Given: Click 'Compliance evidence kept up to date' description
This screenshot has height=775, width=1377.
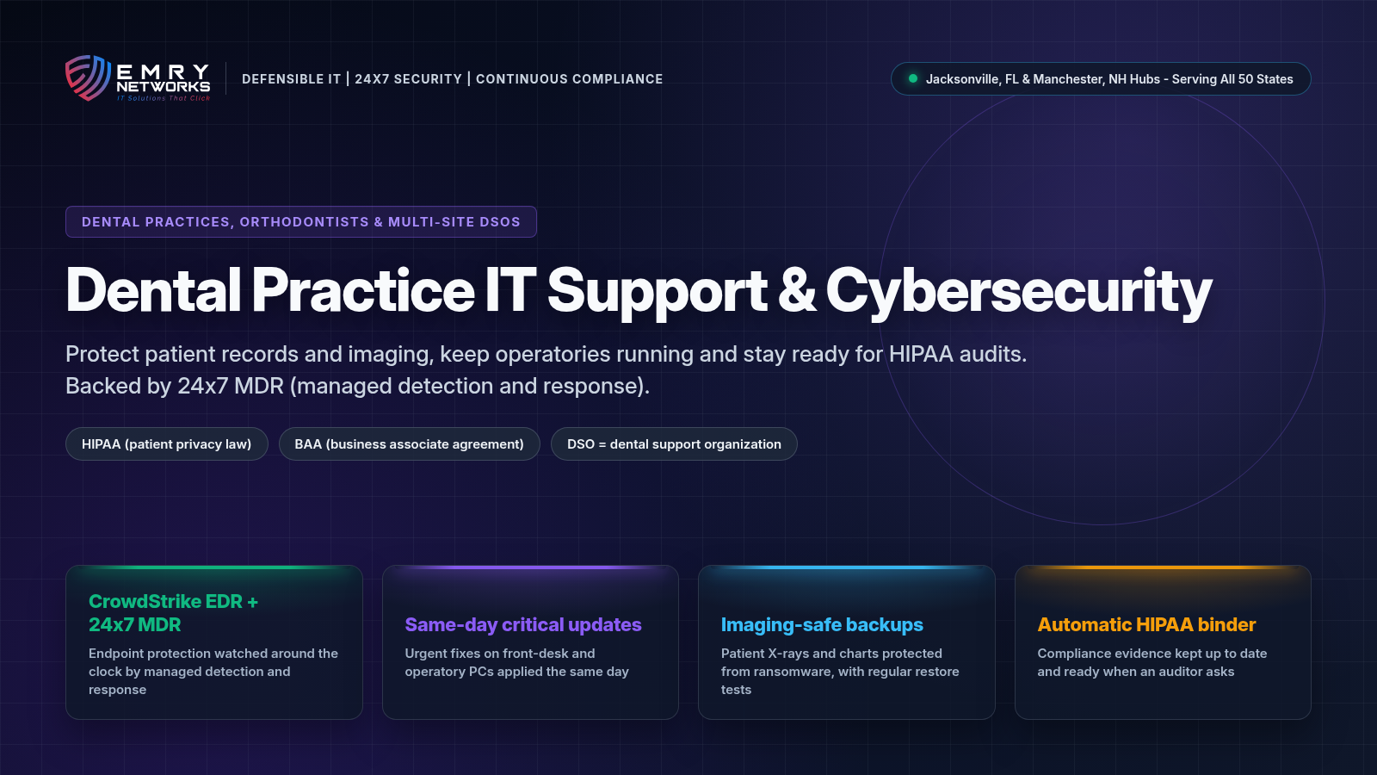Looking at the screenshot, I should (x=1152, y=662).
